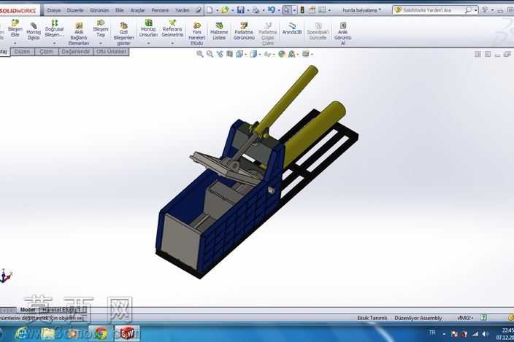
Task: Open the Ekle menu
Action: coord(120,10)
